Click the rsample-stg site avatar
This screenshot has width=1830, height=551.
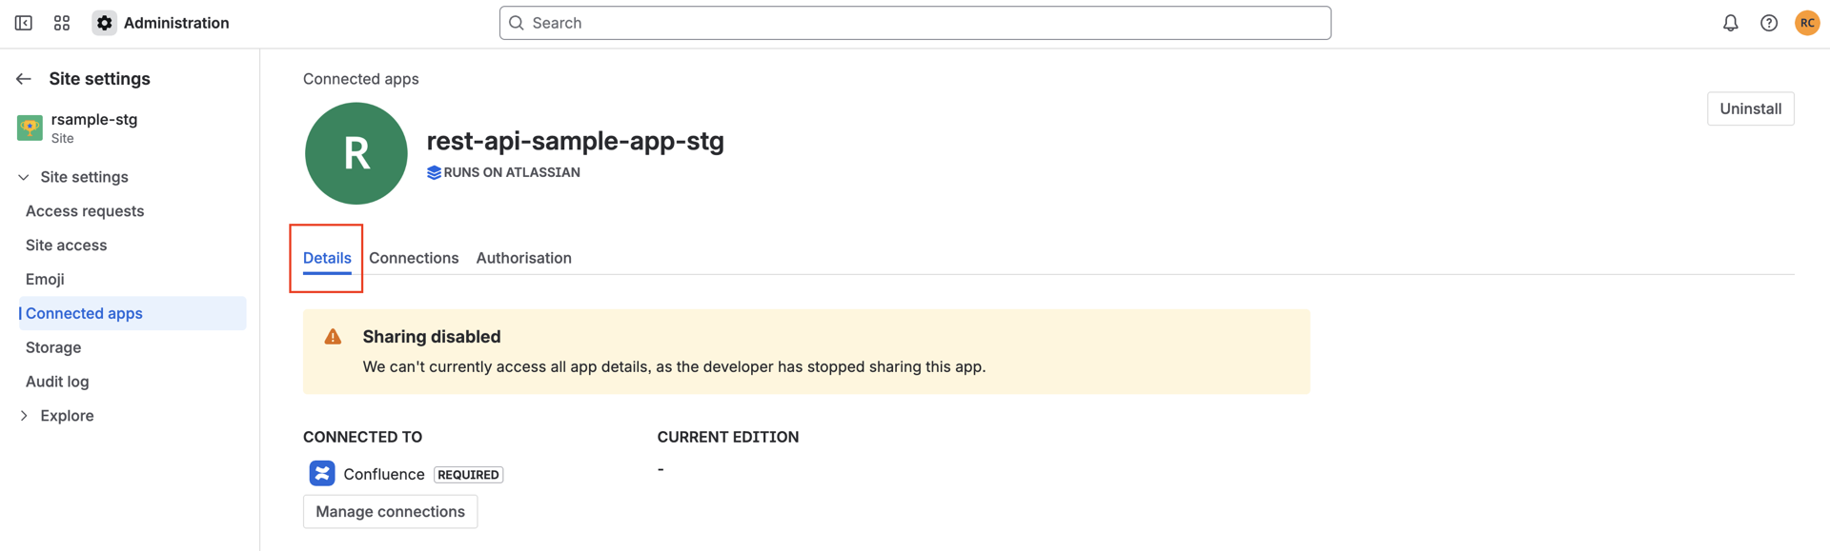pyautogui.click(x=30, y=127)
